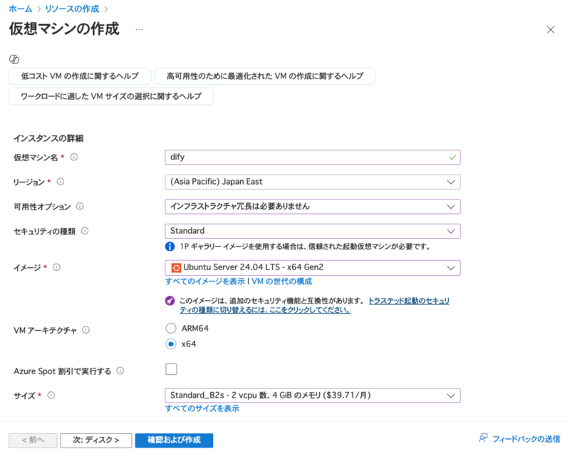Click the 仮想マシン名 input field dify
Image resolution: width=570 pixels, height=459 pixels.
tap(313, 158)
